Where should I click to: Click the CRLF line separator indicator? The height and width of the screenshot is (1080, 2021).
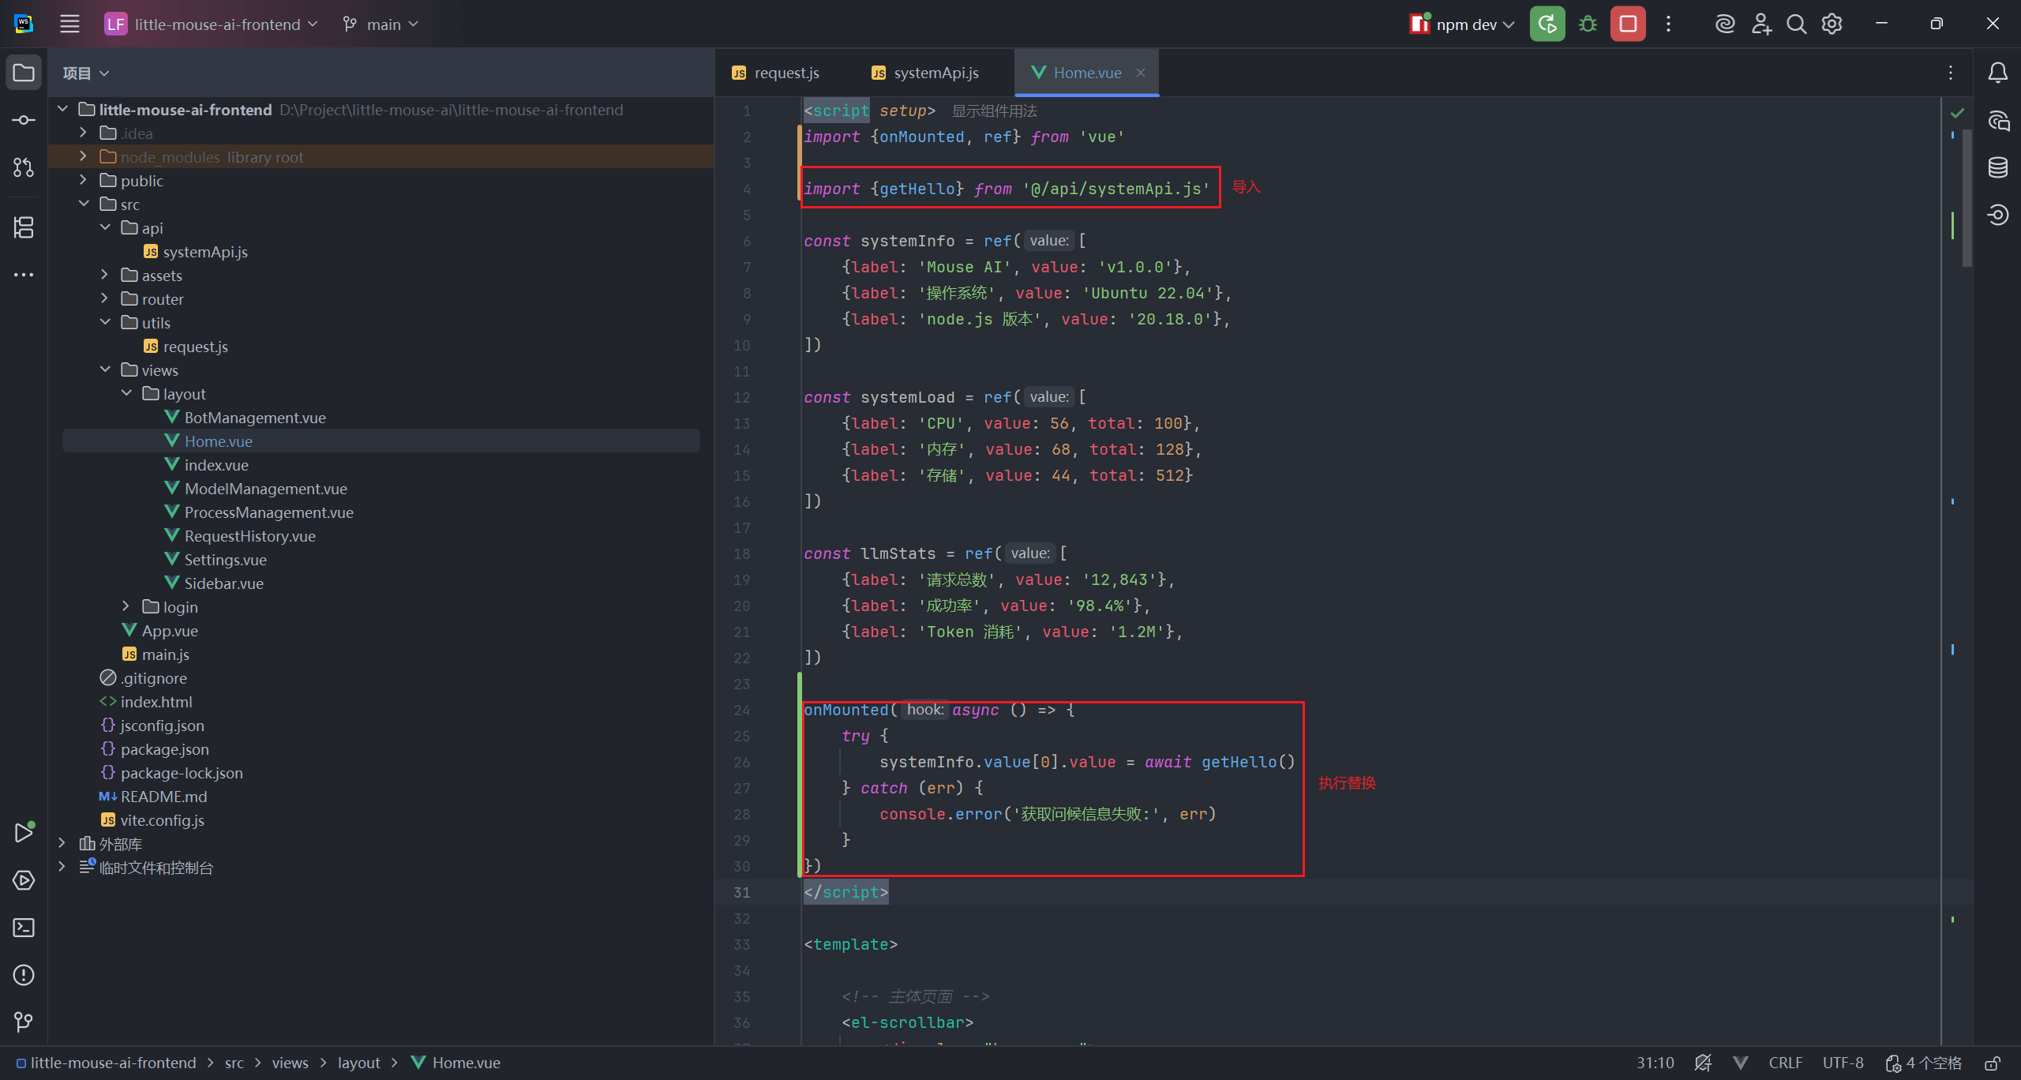[x=1785, y=1063]
